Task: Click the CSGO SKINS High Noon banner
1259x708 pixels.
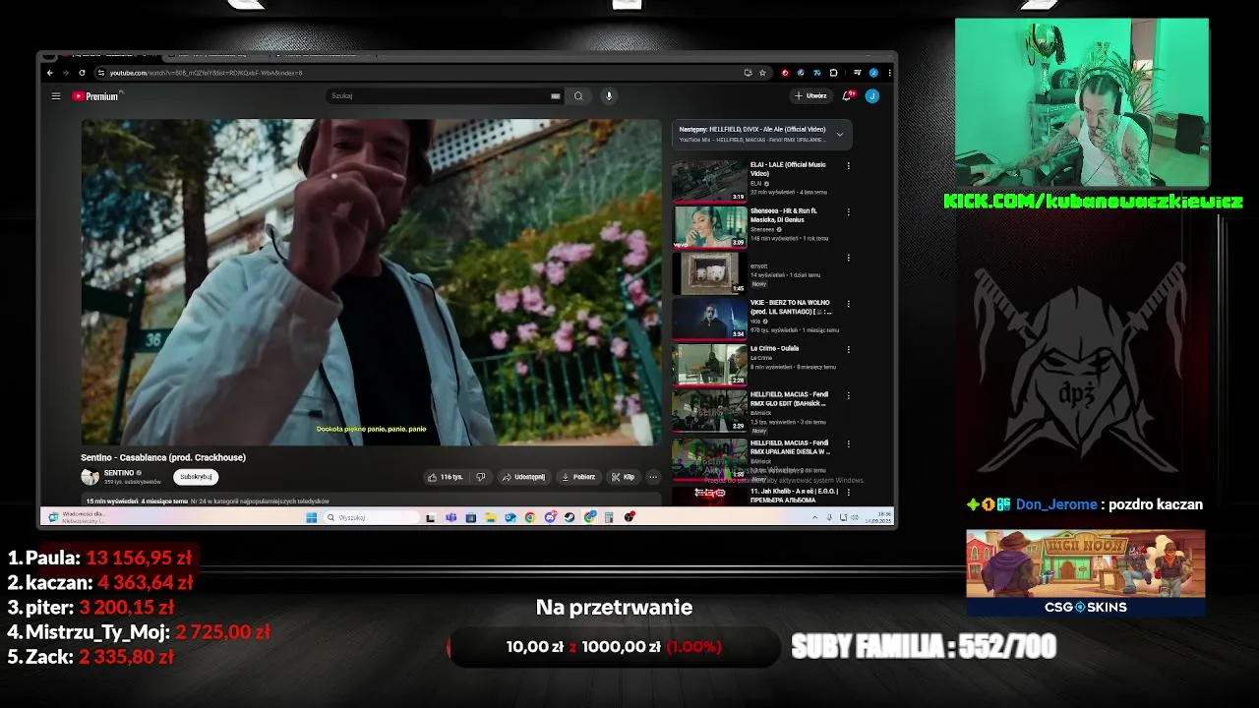Action: click(x=1085, y=572)
